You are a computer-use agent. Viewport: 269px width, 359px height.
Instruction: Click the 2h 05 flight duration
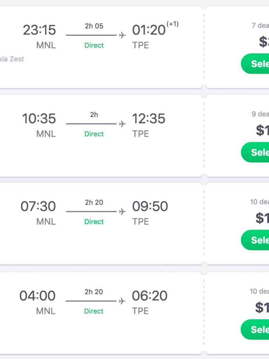click(x=94, y=26)
